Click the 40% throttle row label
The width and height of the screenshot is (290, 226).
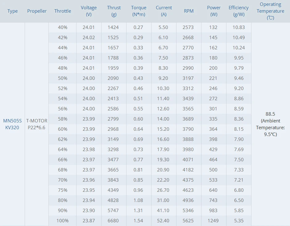63,27
